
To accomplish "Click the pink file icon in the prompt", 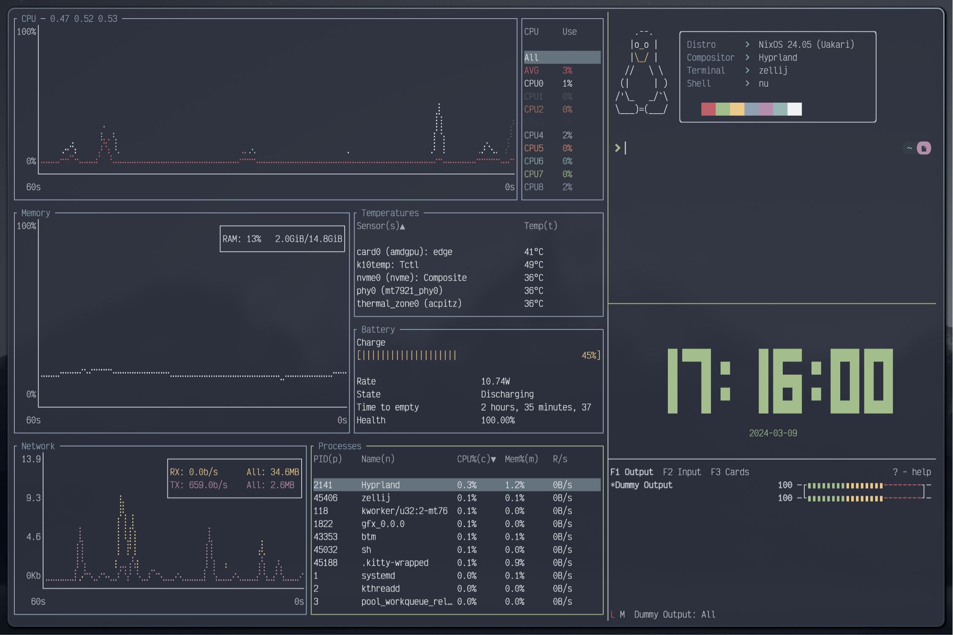I will point(923,148).
